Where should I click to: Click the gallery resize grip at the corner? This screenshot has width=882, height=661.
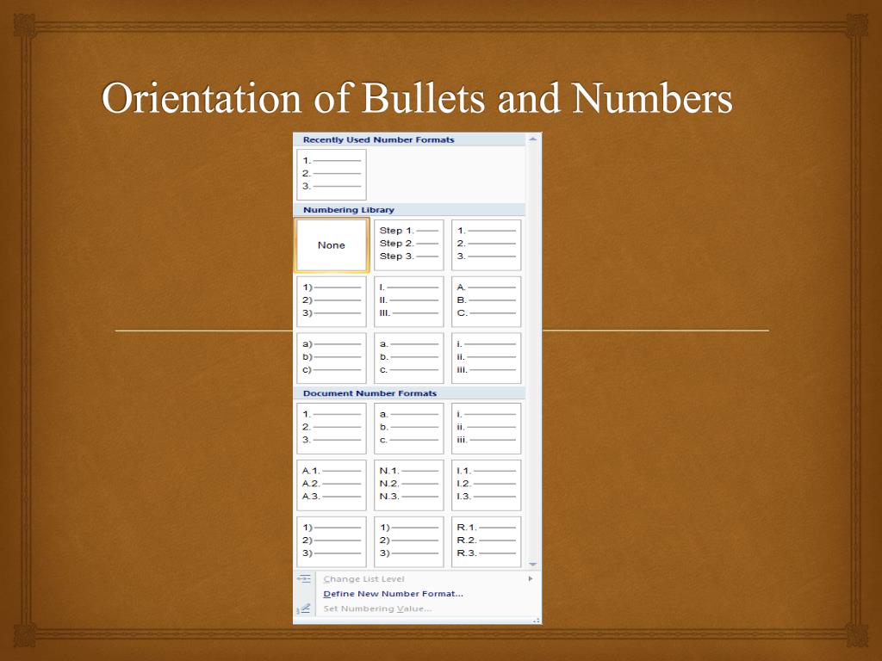click(x=537, y=621)
